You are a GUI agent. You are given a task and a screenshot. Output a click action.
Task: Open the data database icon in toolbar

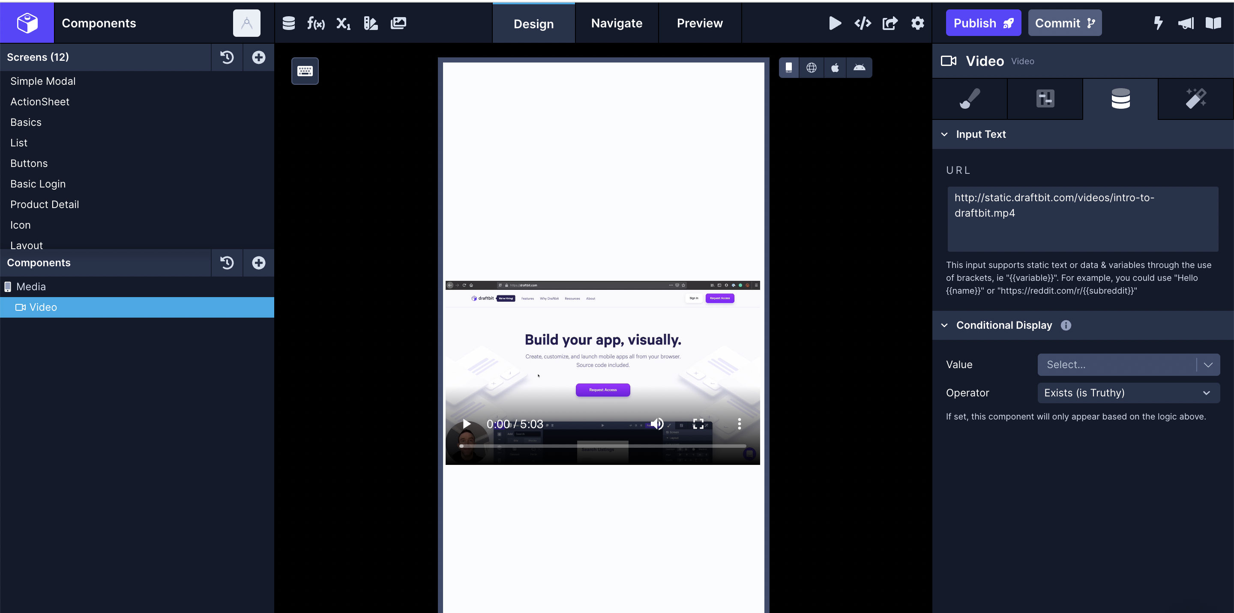288,23
